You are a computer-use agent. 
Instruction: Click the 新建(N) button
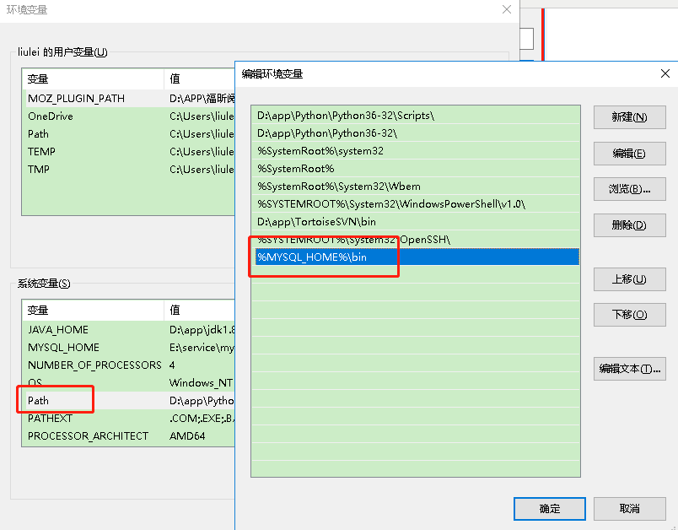point(629,117)
